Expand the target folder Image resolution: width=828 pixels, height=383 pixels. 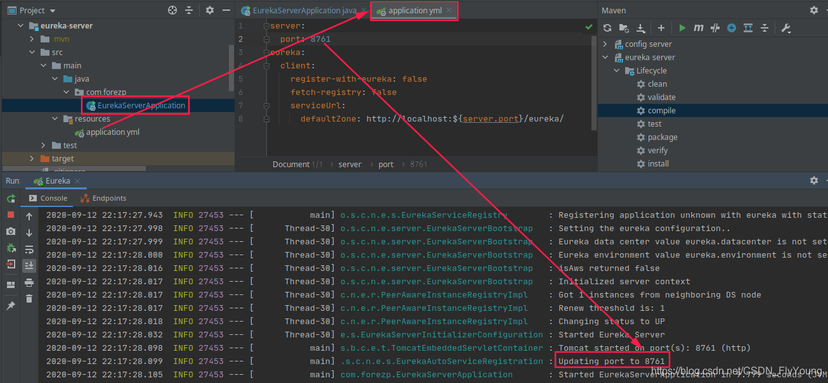(32, 159)
